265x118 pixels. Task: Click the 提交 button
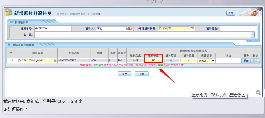(125, 74)
